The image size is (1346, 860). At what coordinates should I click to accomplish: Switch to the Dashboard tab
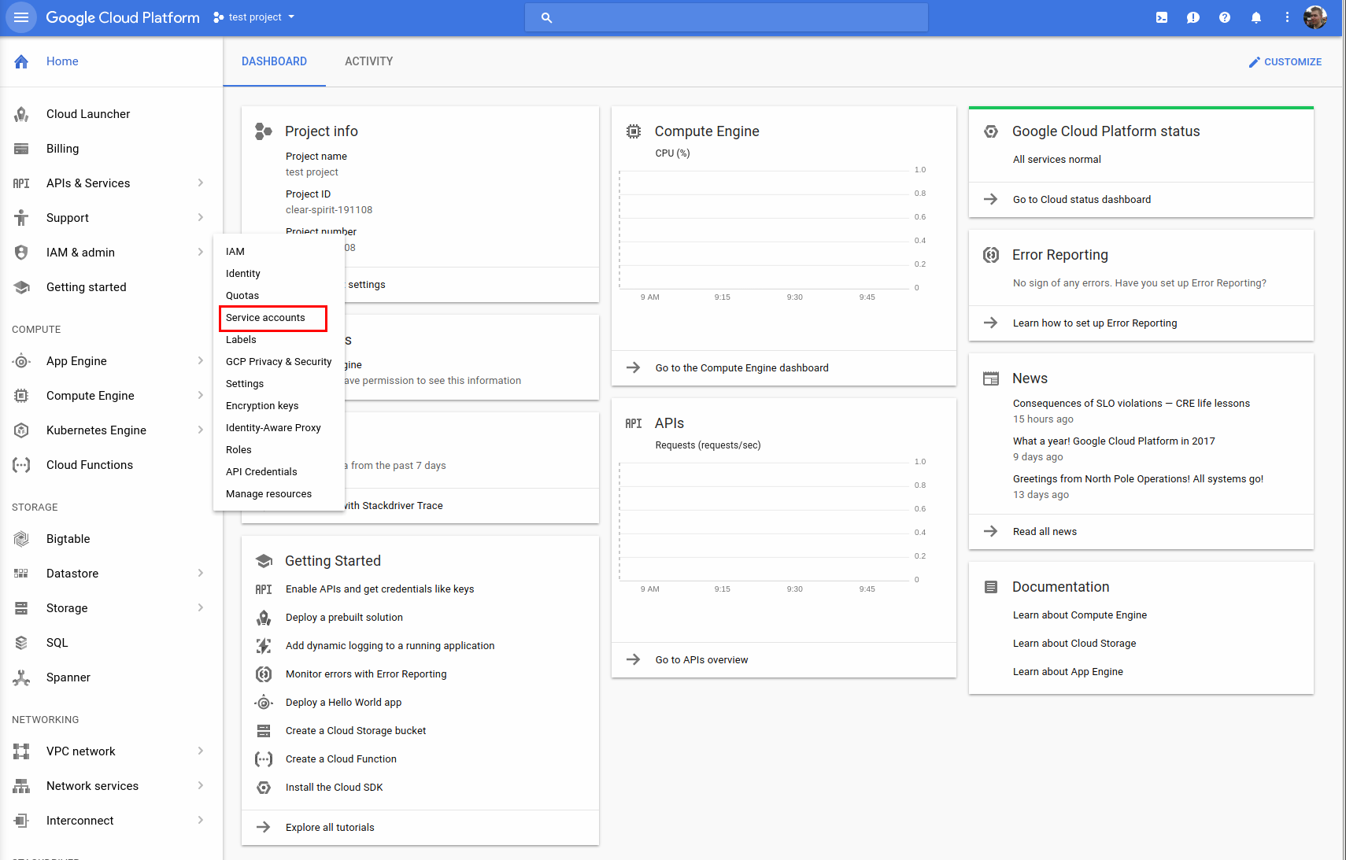coord(274,61)
